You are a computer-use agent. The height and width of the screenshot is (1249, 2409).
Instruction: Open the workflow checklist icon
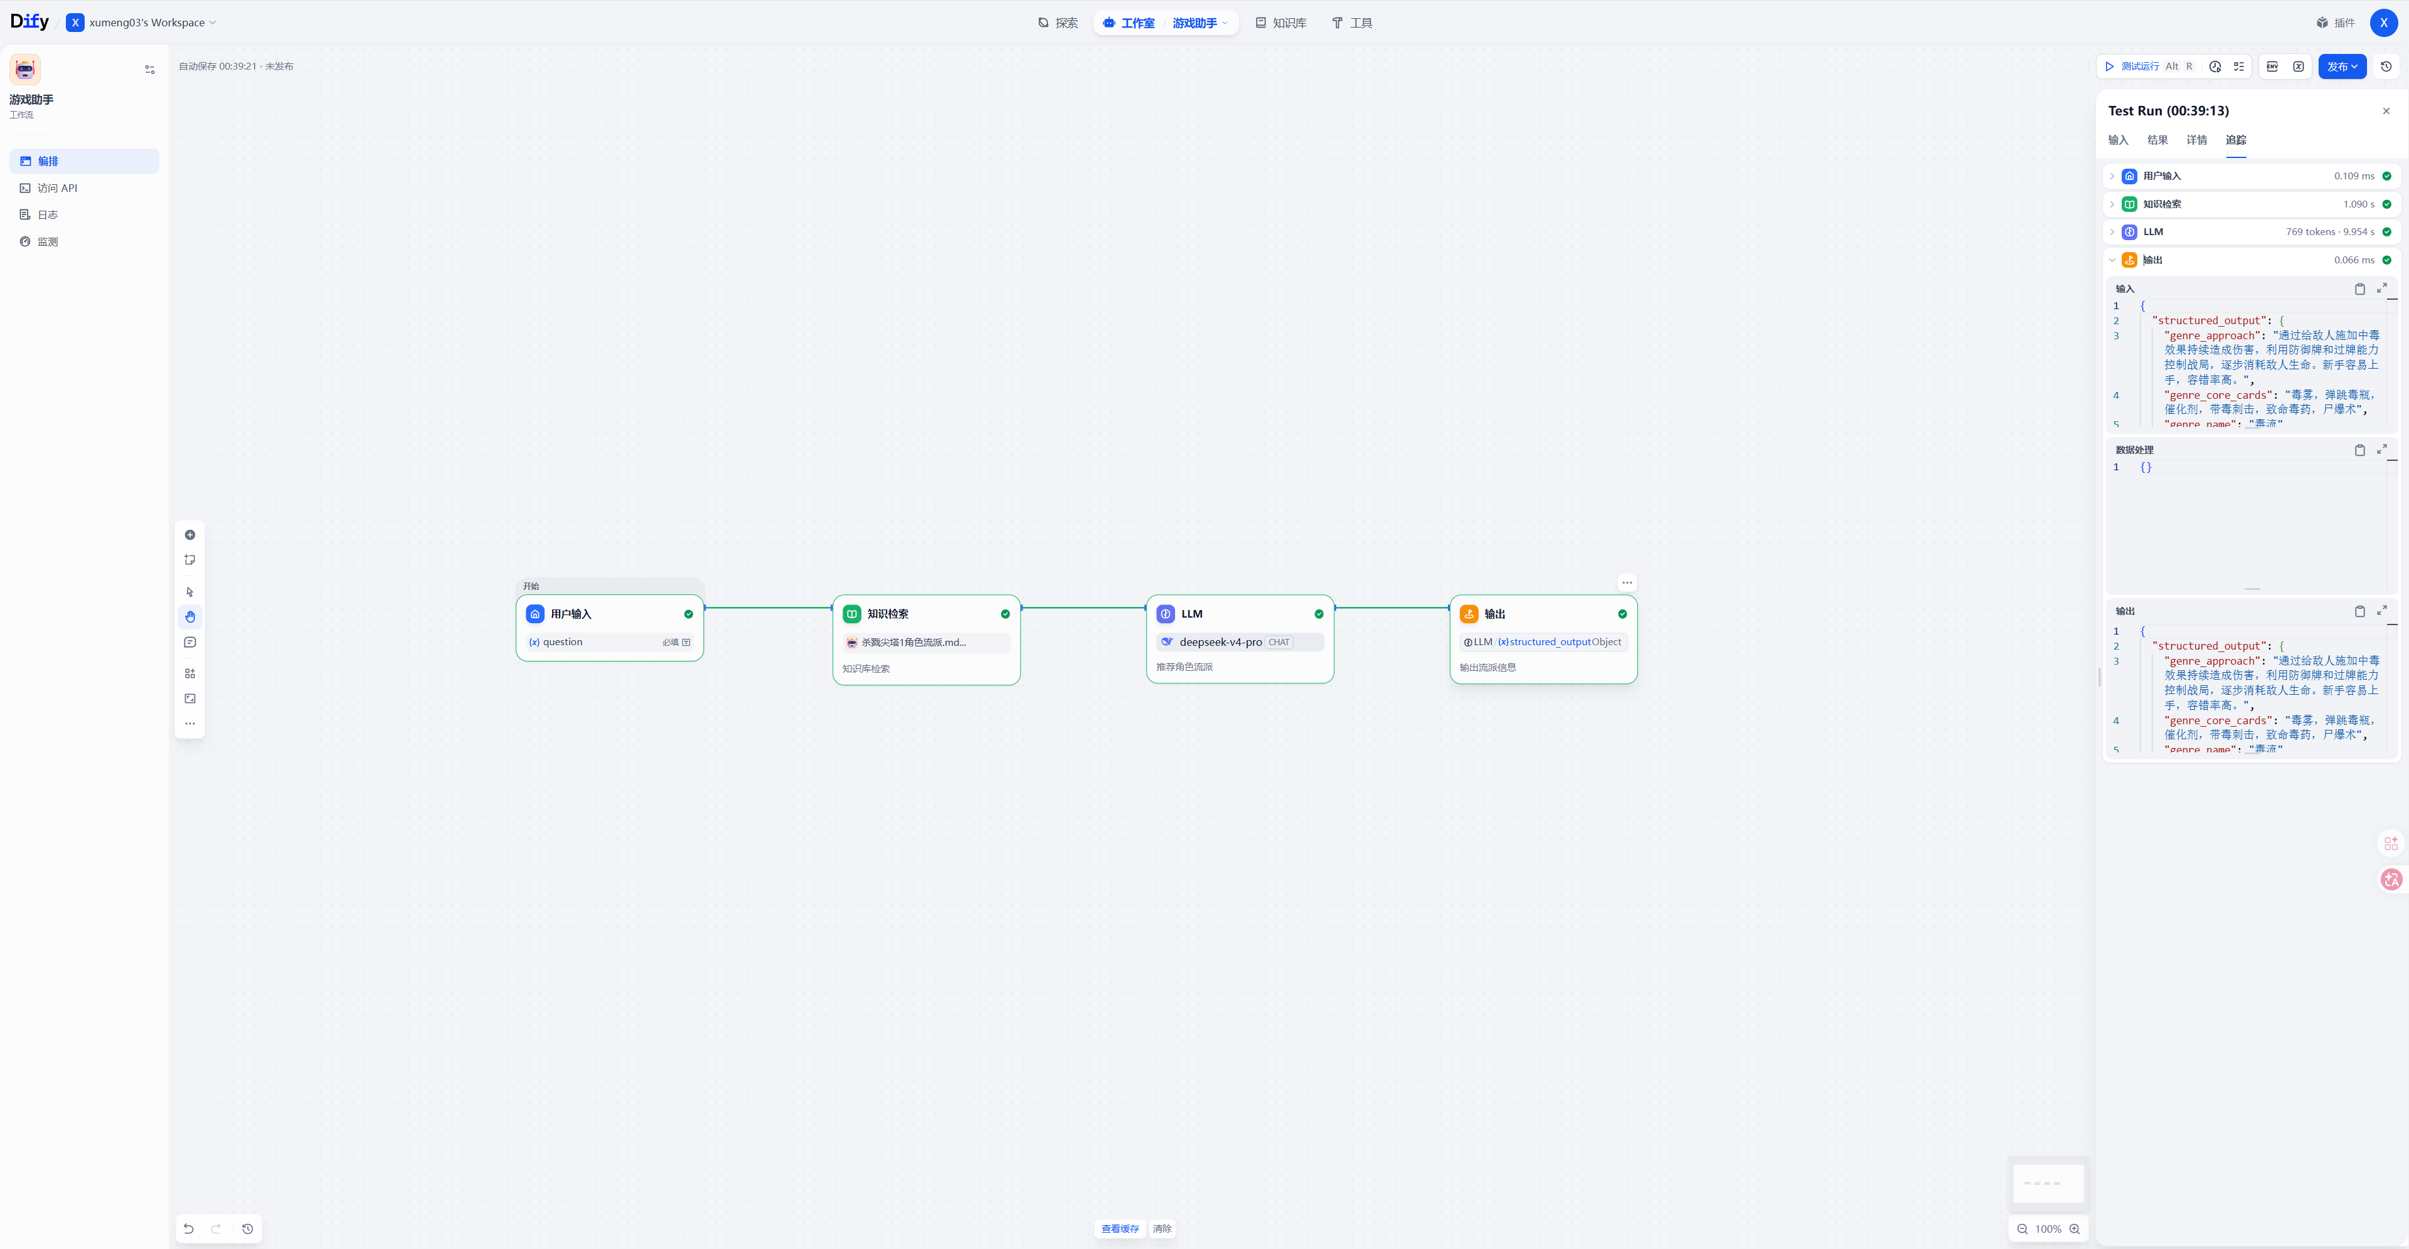coord(2239,66)
